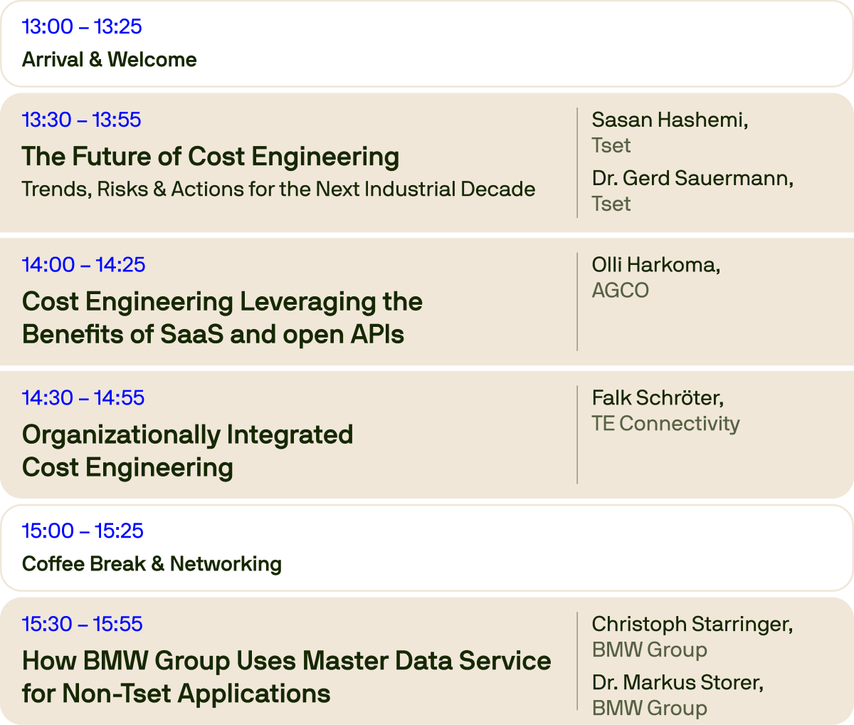Open Cost Engineering Leveraging SaaS session

click(222, 318)
